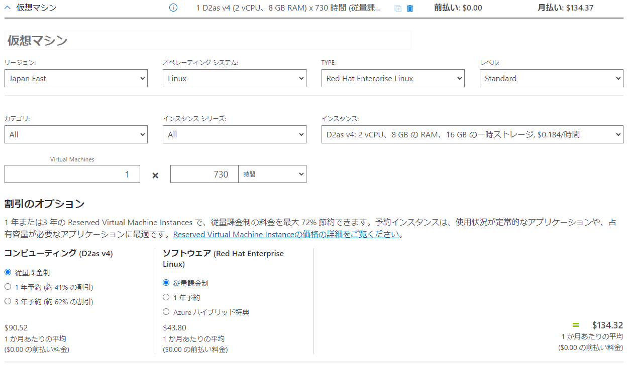Edit the 仮想マシン name field

click(208, 41)
